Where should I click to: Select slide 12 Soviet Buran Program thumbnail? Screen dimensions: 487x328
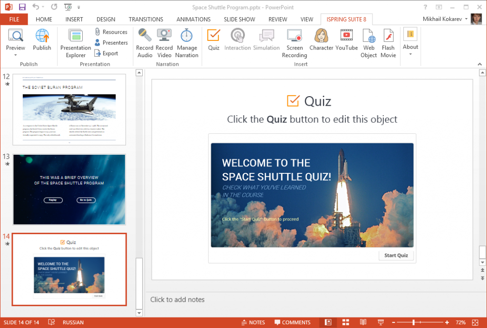(x=69, y=109)
